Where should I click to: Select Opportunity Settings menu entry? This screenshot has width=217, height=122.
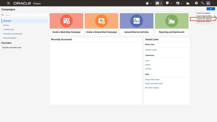pyautogui.click(x=204, y=19)
